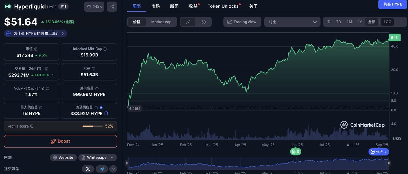
Task: Click the $51.64 current price
Action: click(x=21, y=22)
